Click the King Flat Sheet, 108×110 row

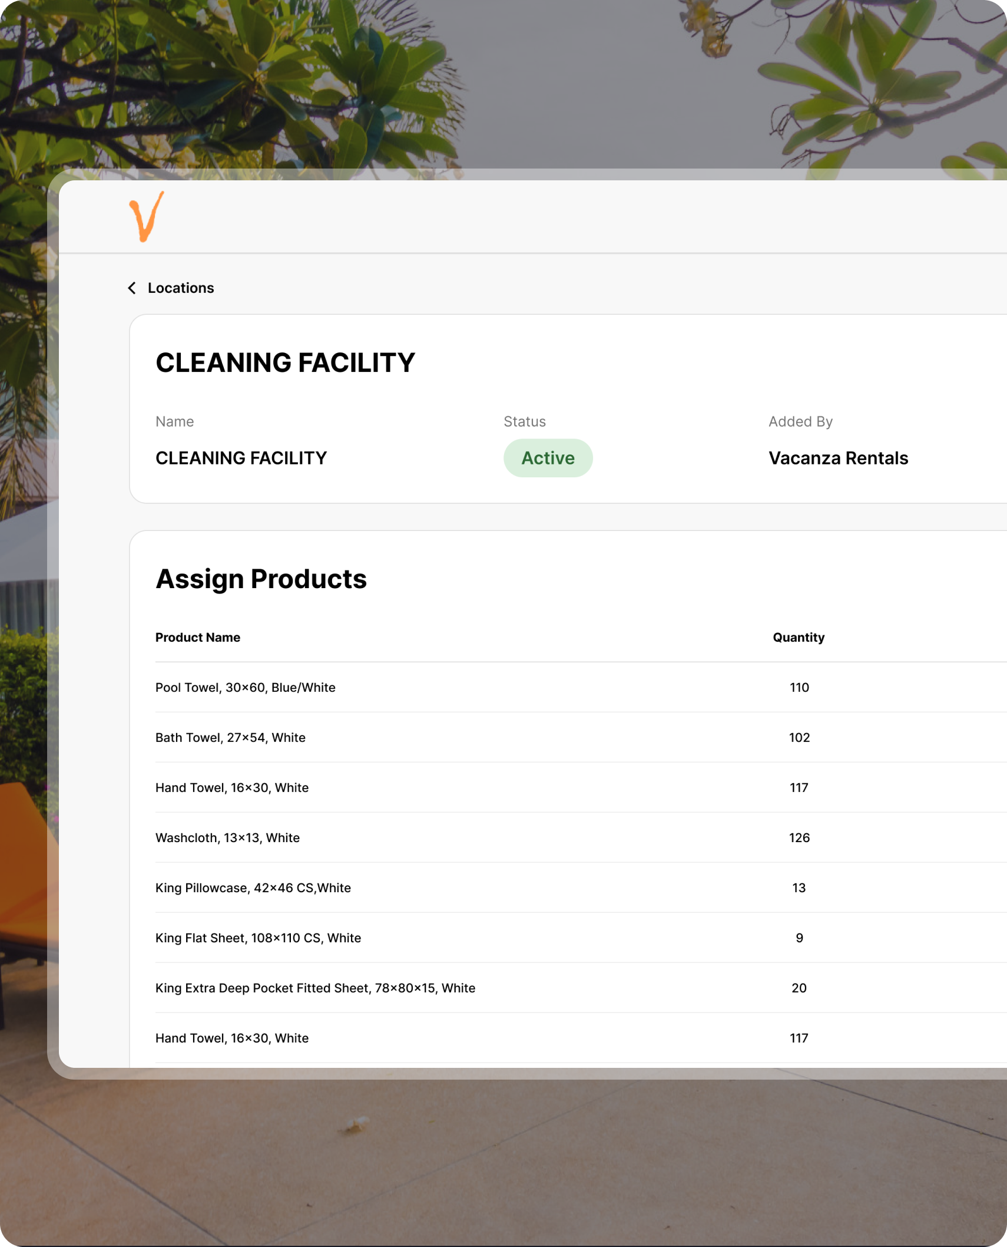[258, 938]
